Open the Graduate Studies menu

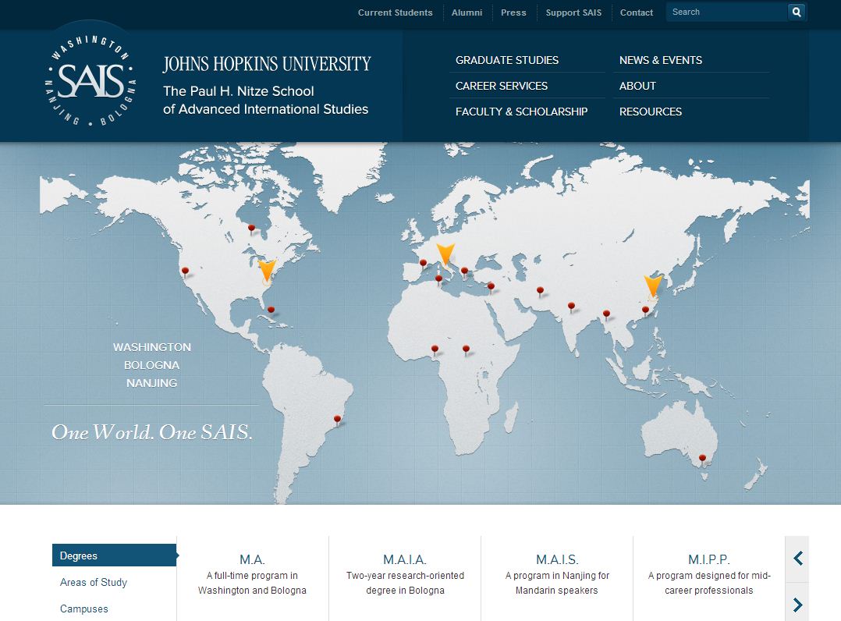click(506, 60)
